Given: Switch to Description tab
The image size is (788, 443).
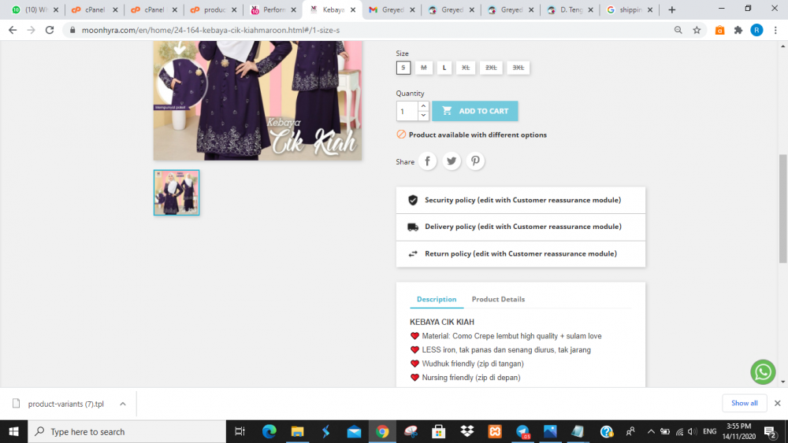Looking at the screenshot, I should click(437, 299).
